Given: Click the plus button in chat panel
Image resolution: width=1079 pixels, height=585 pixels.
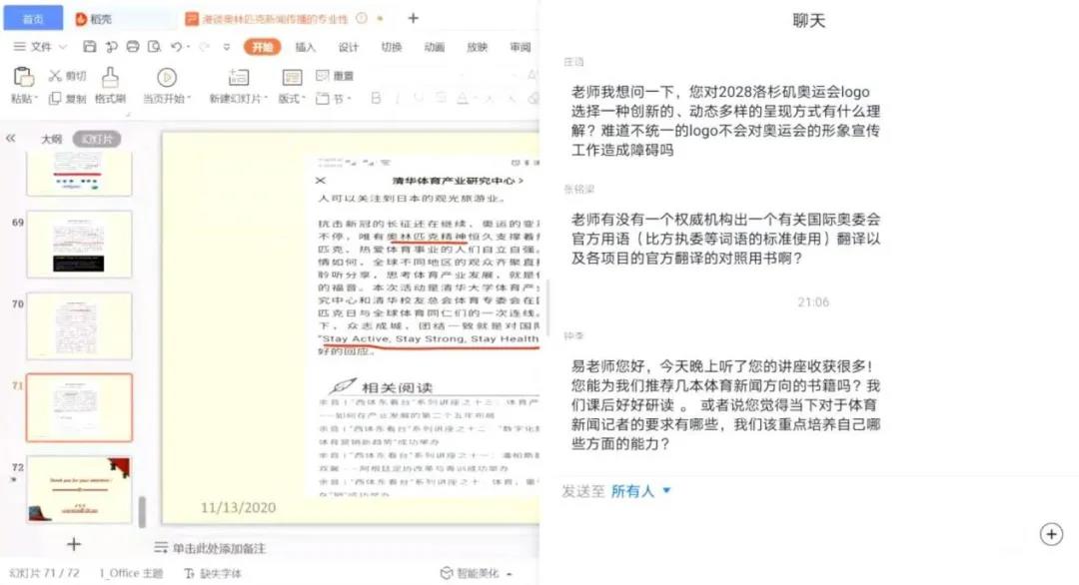Looking at the screenshot, I should pos(1051,534).
